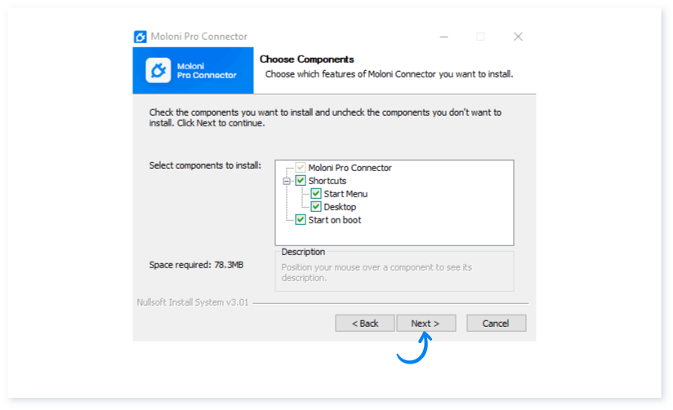Uncheck the Start Menu shortcut checkbox
673x410 pixels.
[x=316, y=194]
